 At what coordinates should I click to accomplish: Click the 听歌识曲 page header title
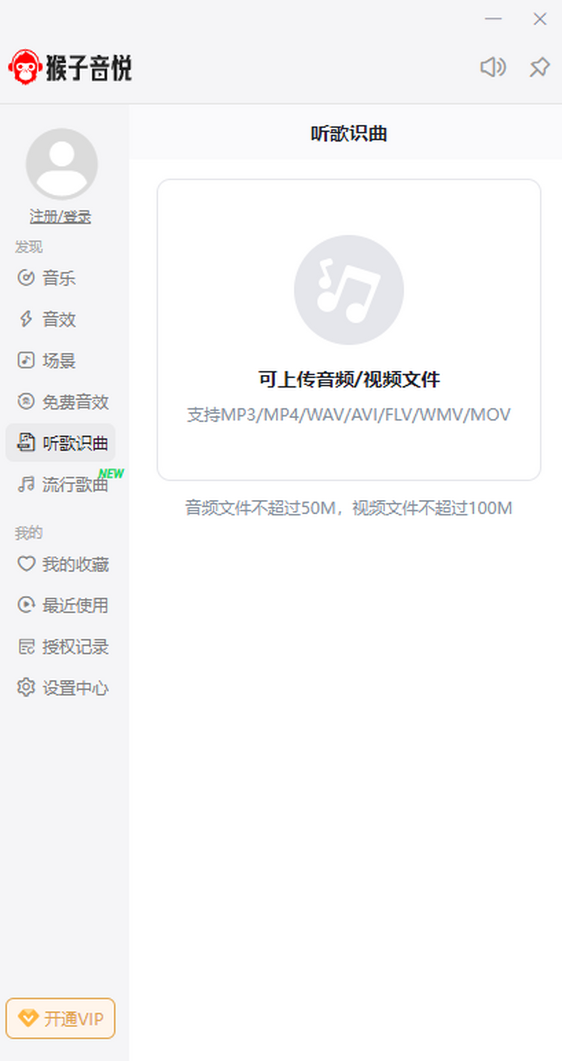point(349,134)
